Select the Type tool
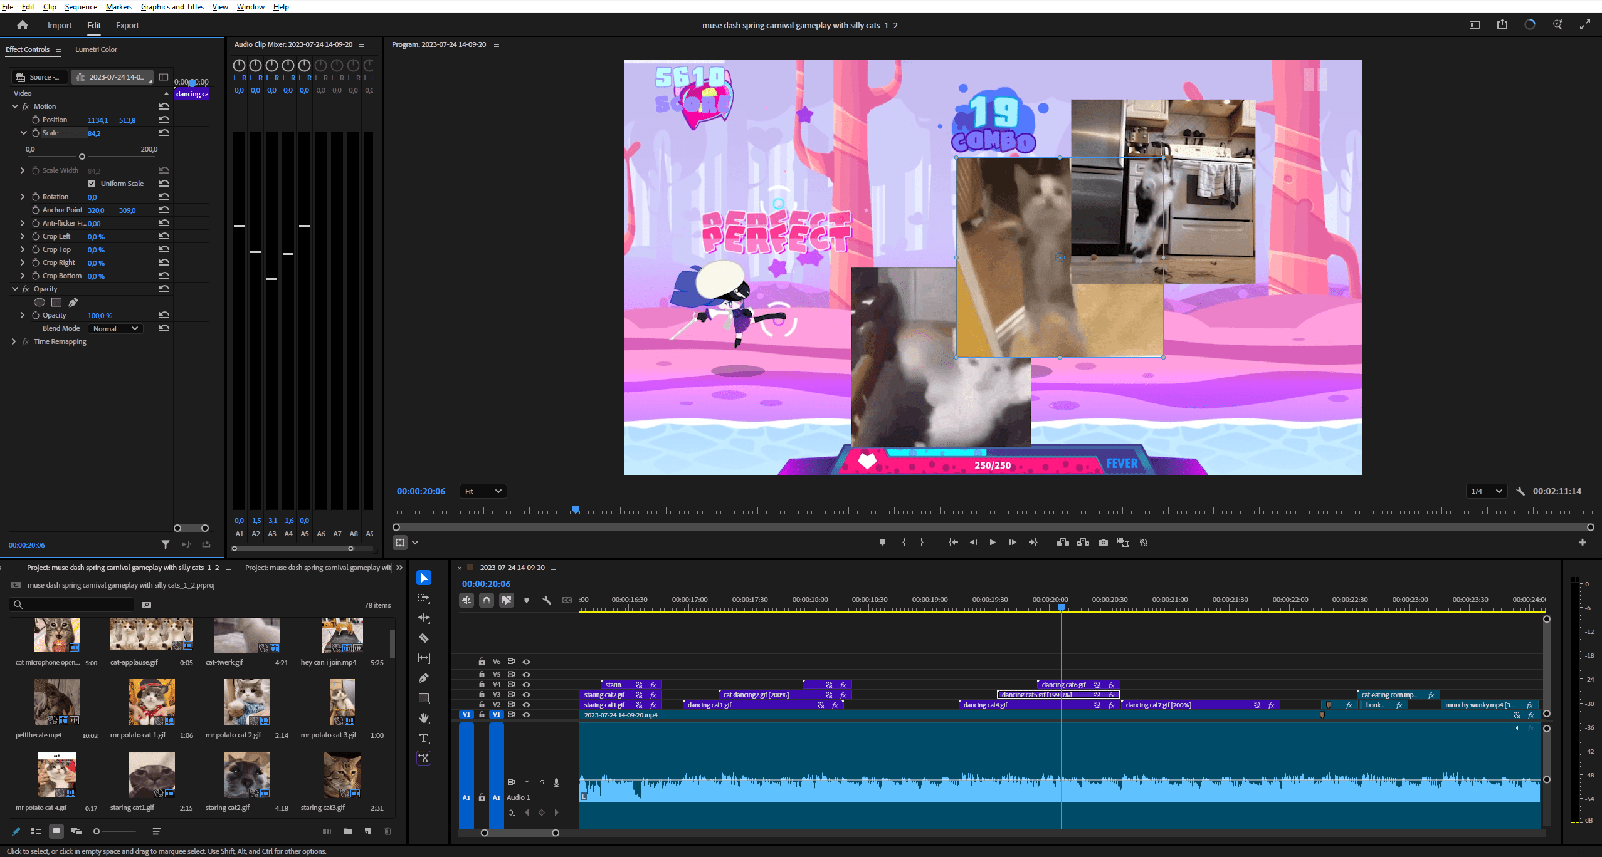Screen dimensions: 1602x857 pyautogui.click(x=424, y=738)
